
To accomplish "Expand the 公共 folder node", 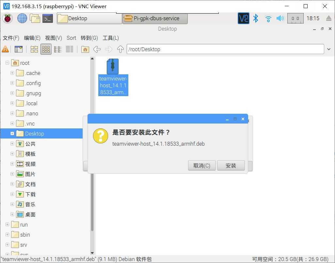I will tap(12, 144).
